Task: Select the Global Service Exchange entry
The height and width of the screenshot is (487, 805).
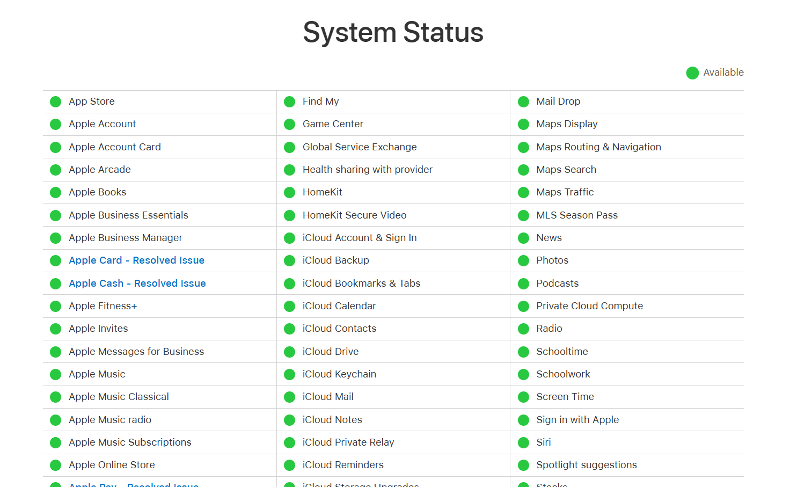Action: click(x=360, y=147)
